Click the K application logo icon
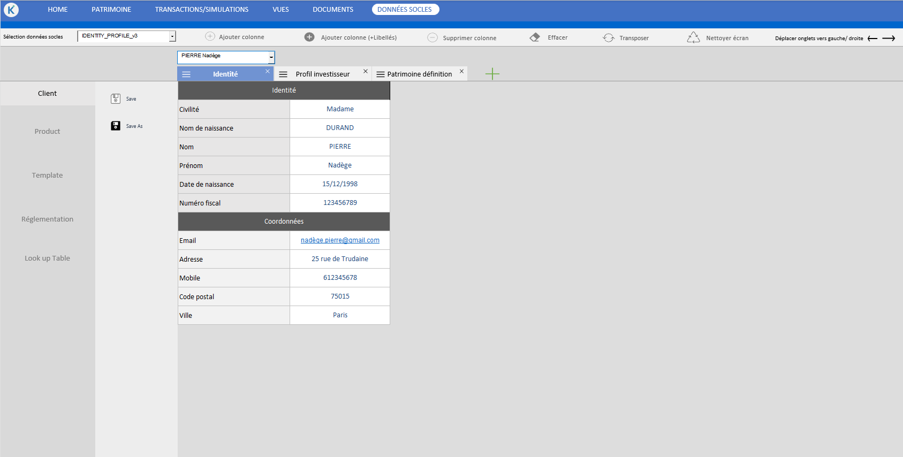903x457 pixels. point(11,10)
